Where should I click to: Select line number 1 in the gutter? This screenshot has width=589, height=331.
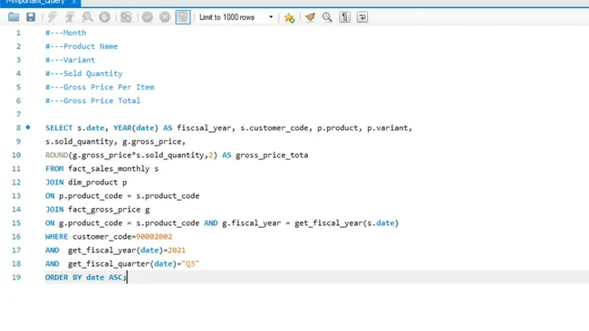coord(18,33)
